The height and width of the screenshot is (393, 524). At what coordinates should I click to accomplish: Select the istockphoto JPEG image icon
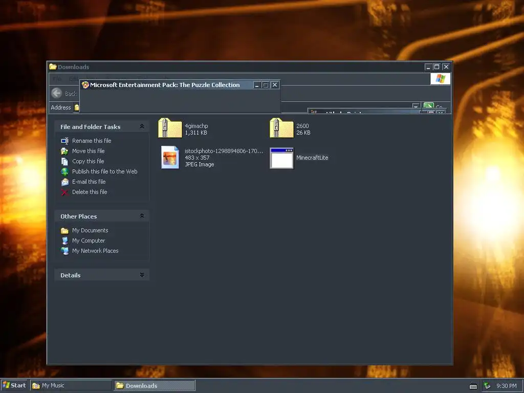click(170, 158)
